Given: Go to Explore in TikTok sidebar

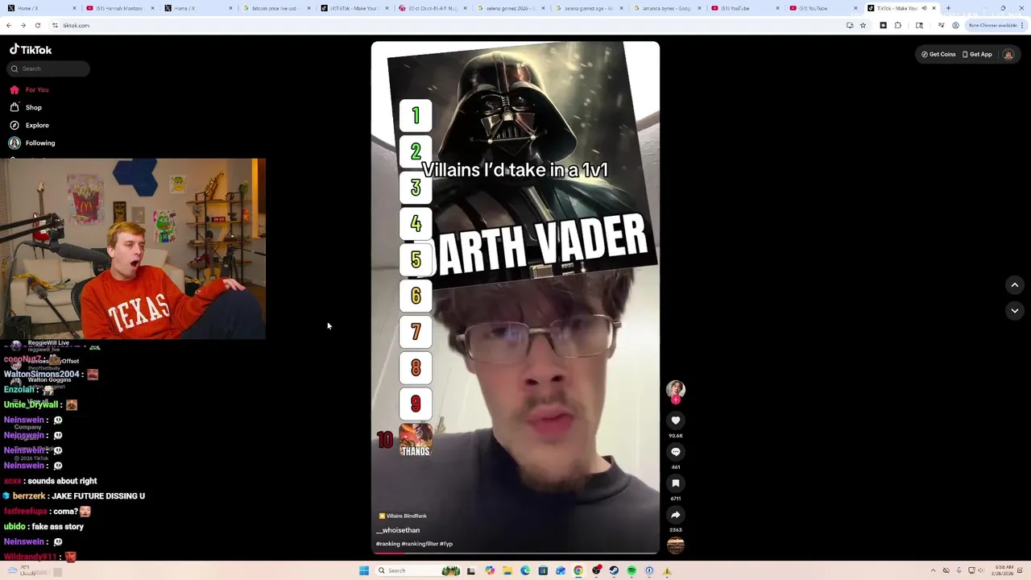Looking at the screenshot, I should click(29, 125).
